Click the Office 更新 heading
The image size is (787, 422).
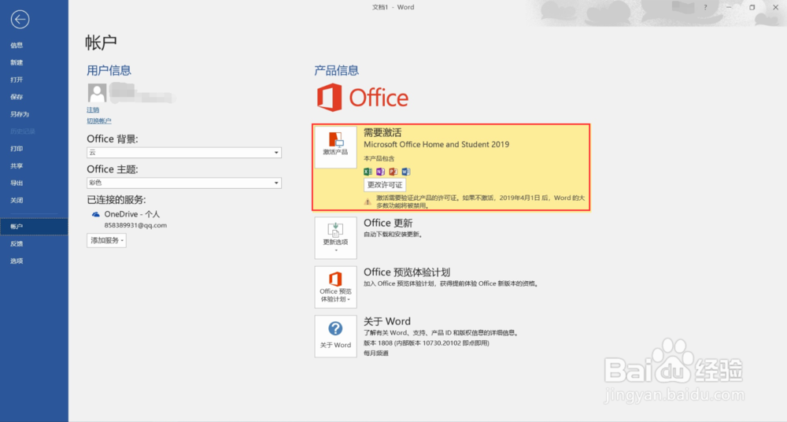(388, 223)
